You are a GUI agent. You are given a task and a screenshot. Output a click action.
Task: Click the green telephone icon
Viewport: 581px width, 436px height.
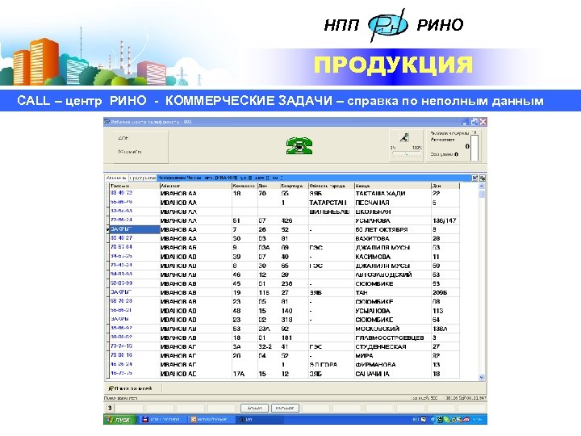click(x=299, y=145)
